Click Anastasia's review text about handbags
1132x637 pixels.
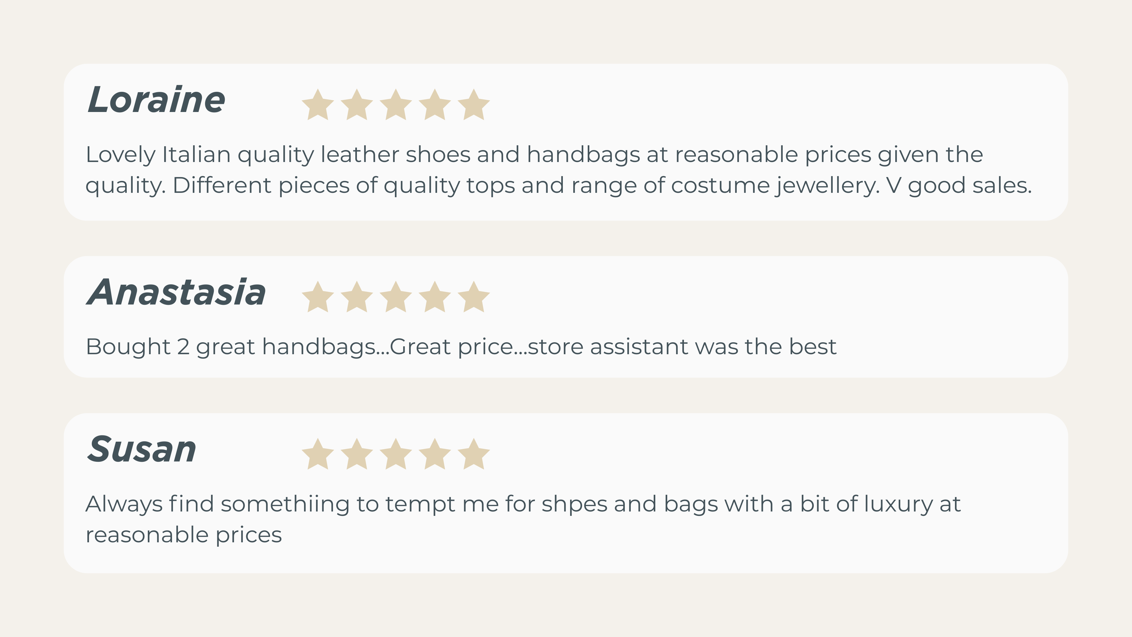coord(461,347)
